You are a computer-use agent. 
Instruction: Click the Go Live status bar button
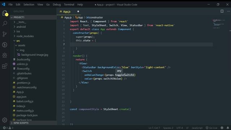pyautogui.click(x=212, y=128)
